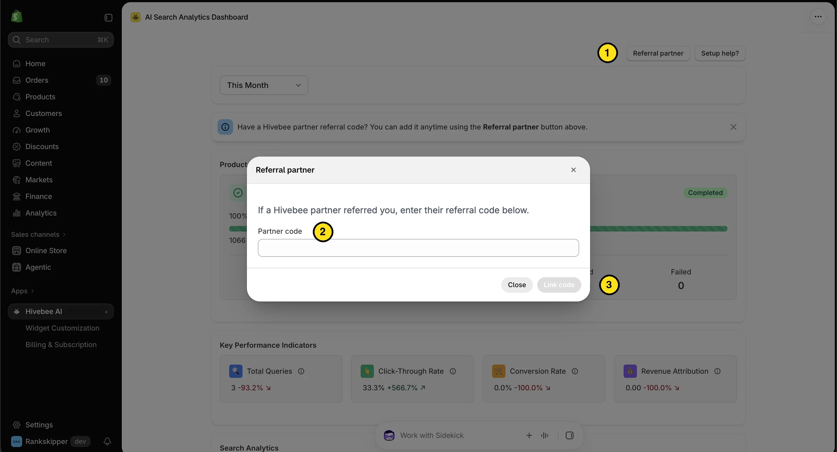837x452 pixels.
Task: Click the sidebar Search field
Action: [61, 40]
